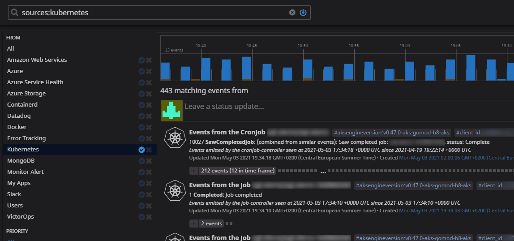Click the MongoDB checkmark icon

point(141,161)
